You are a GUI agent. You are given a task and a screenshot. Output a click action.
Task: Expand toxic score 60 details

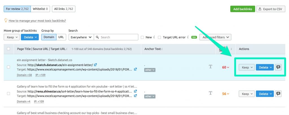coord(225,67)
